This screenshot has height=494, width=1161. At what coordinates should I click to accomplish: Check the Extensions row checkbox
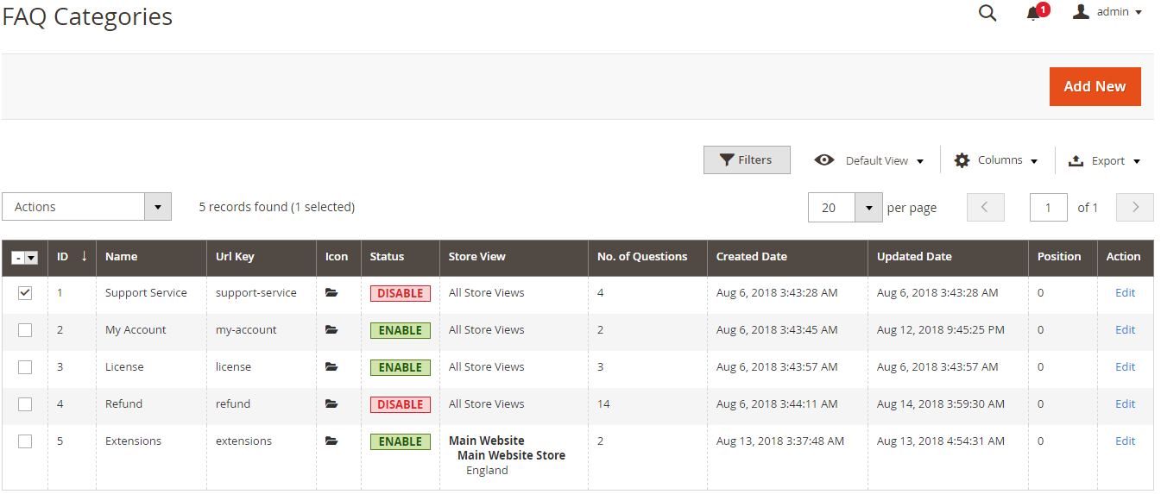[x=25, y=441]
